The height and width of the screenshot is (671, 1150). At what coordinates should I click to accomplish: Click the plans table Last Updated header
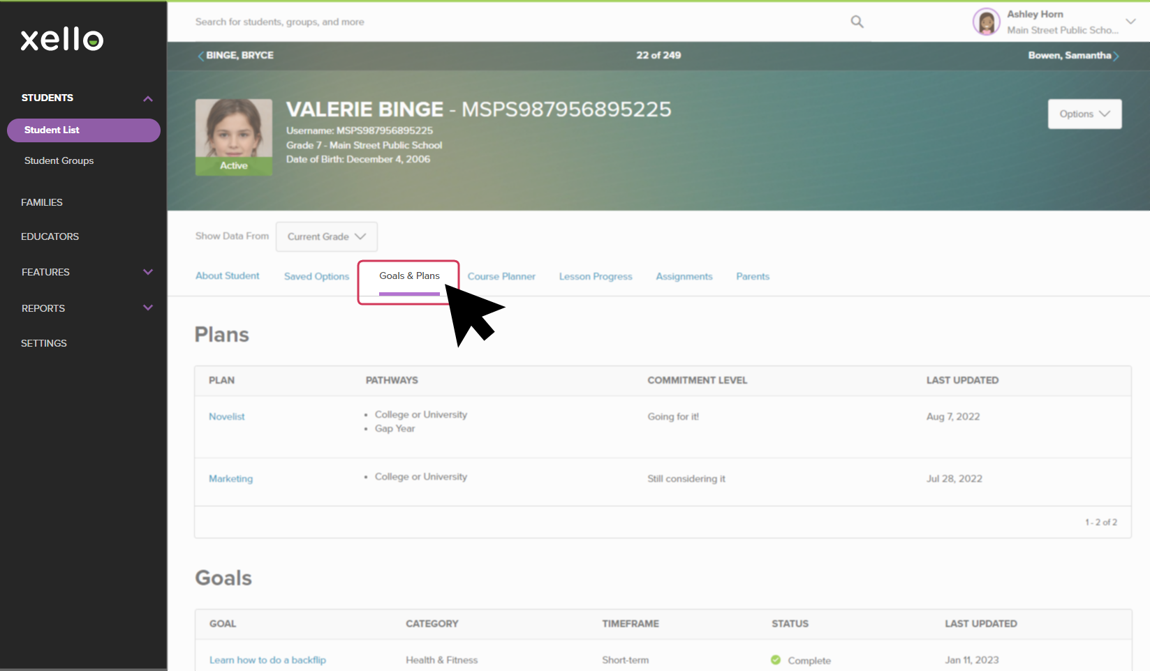click(x=963, y=380)
